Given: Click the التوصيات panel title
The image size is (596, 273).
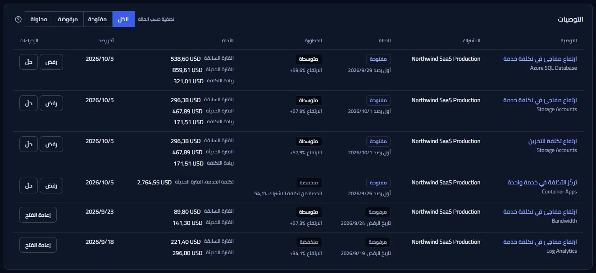Looking at the screenshot, I should (570, 19).
